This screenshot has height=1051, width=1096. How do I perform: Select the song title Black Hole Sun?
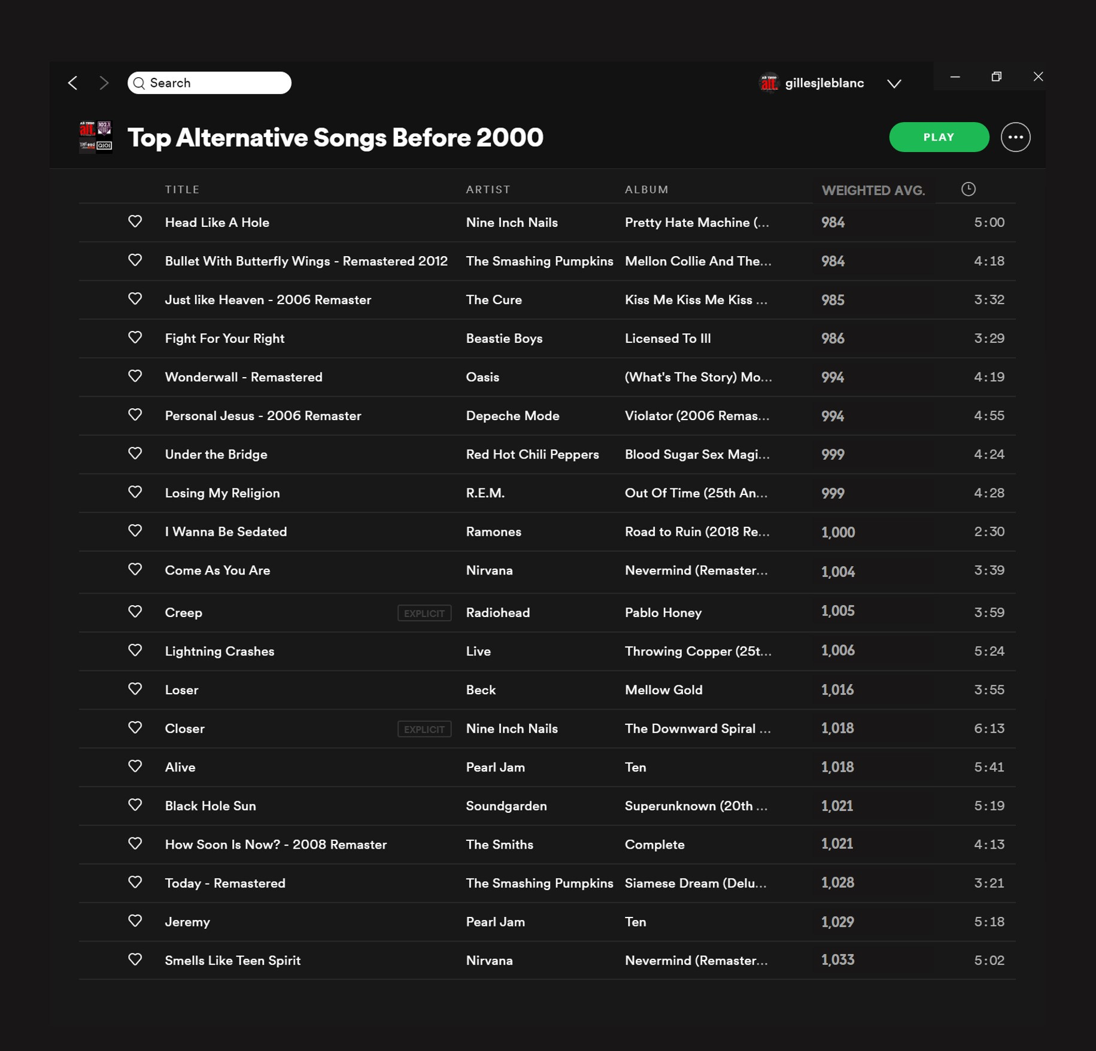210,806
